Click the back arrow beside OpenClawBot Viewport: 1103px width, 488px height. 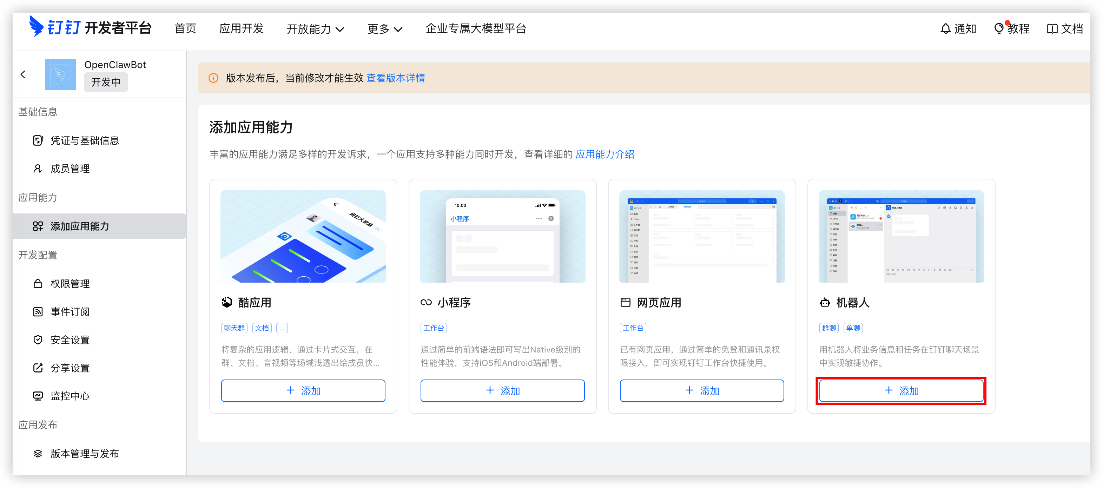tap(23, 74)
